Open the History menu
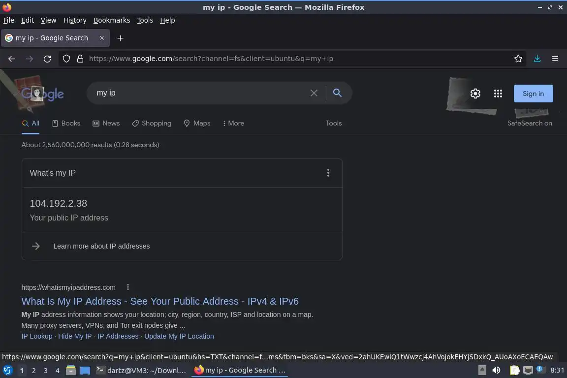Image resolution: width=567 pixels, height=378 pixels. pyautogui.click(x=75, y=20)
